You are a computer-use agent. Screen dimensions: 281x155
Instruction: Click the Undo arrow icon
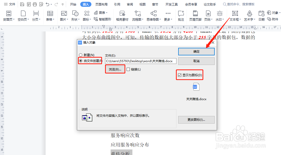pos(47,4)
